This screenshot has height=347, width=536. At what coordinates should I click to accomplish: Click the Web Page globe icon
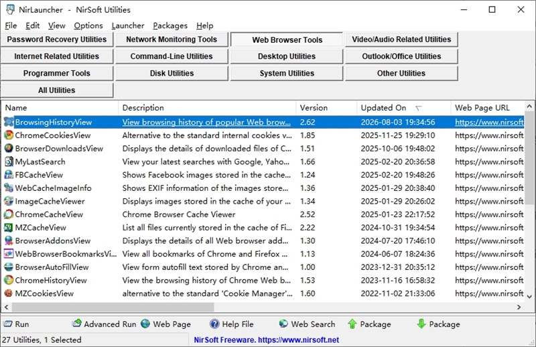pyautogui.click(x=145, y=324)
